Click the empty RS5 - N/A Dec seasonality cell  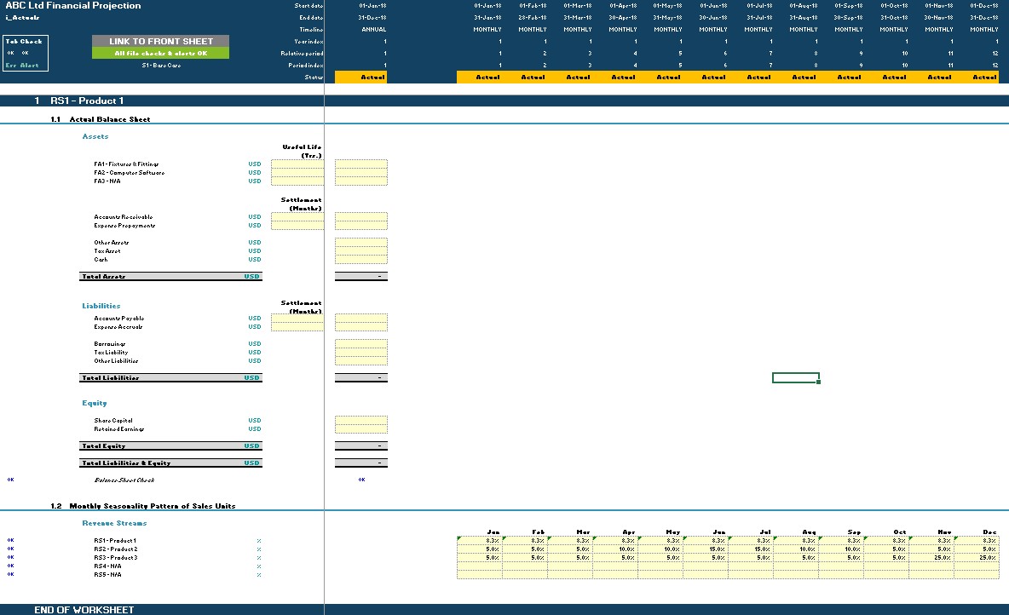[977, 574]
